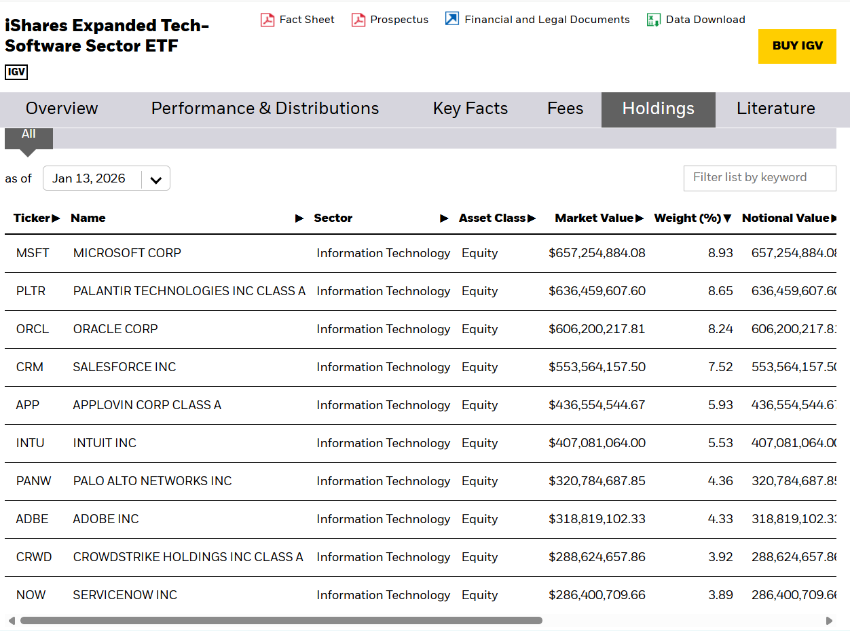The width and height of the screenshot is (850, 631).
Task: Click the IGV ticker badge
Action: pyautogui.click(x=16, y=72)
